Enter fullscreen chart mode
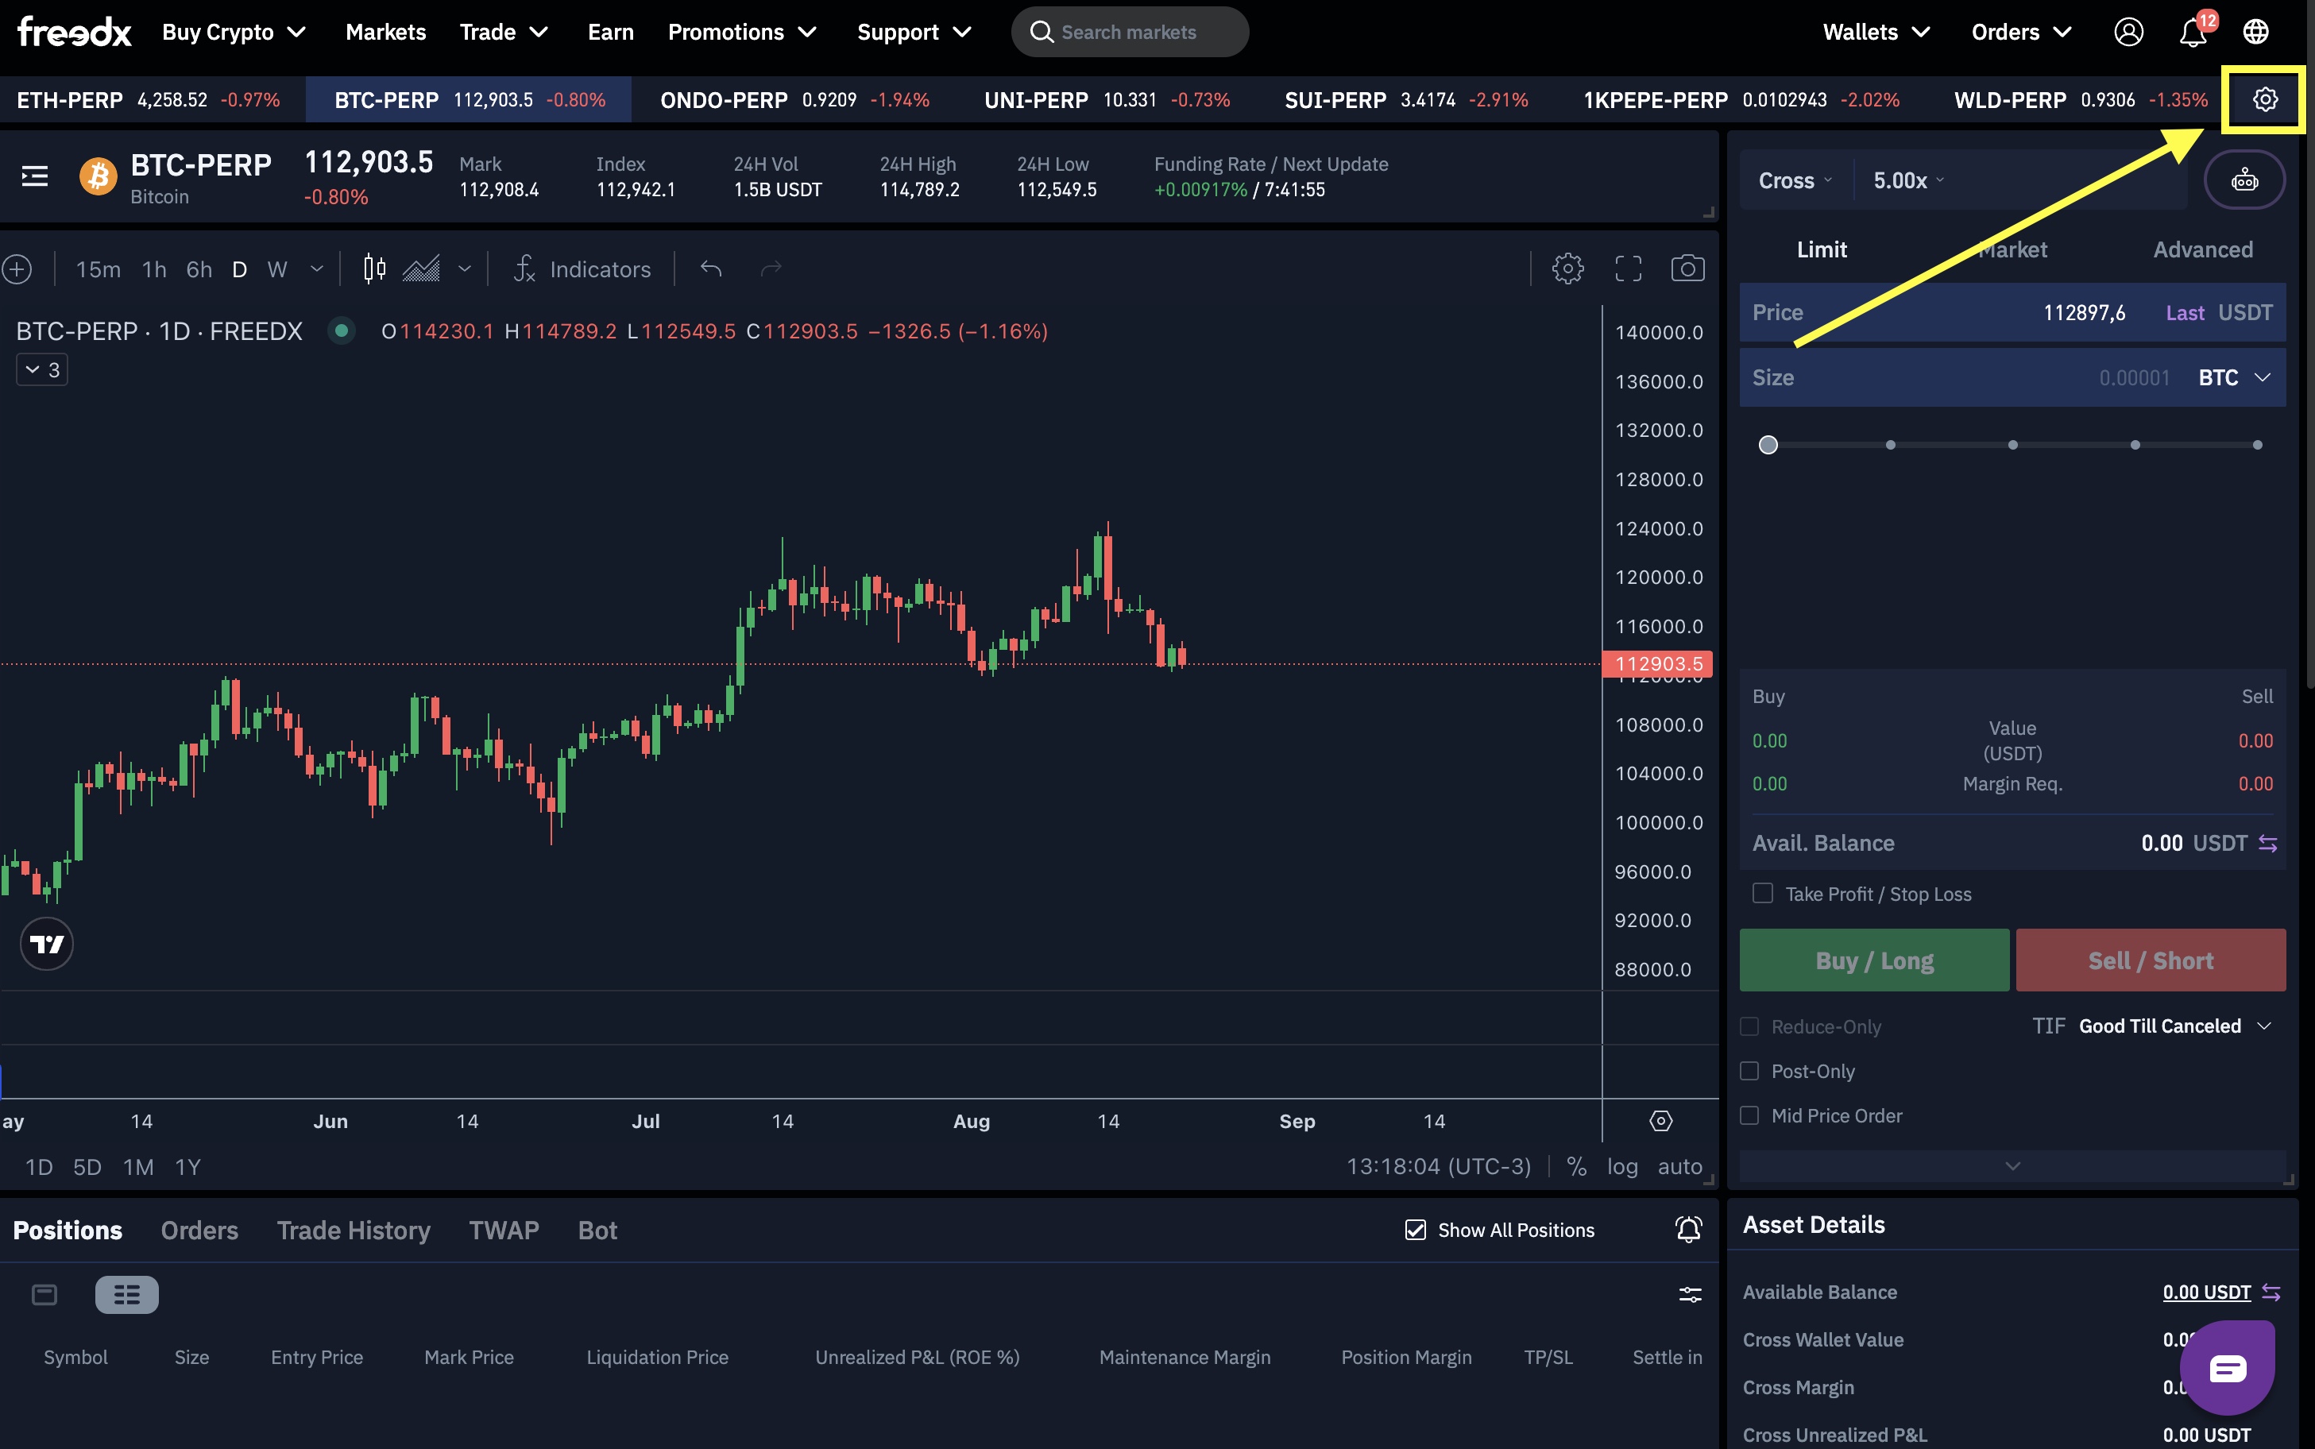This screenshot has height=1449, width=2315. (x=1628, y=269)
